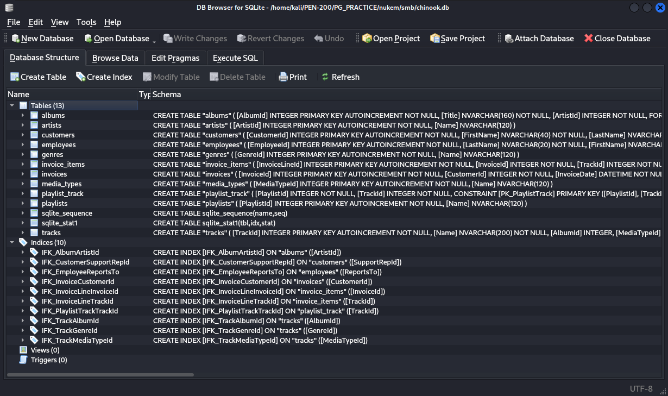Click the Type column header
Image resolution: width=668 pixels, height=396 pixels.
(x=144, y=95)
